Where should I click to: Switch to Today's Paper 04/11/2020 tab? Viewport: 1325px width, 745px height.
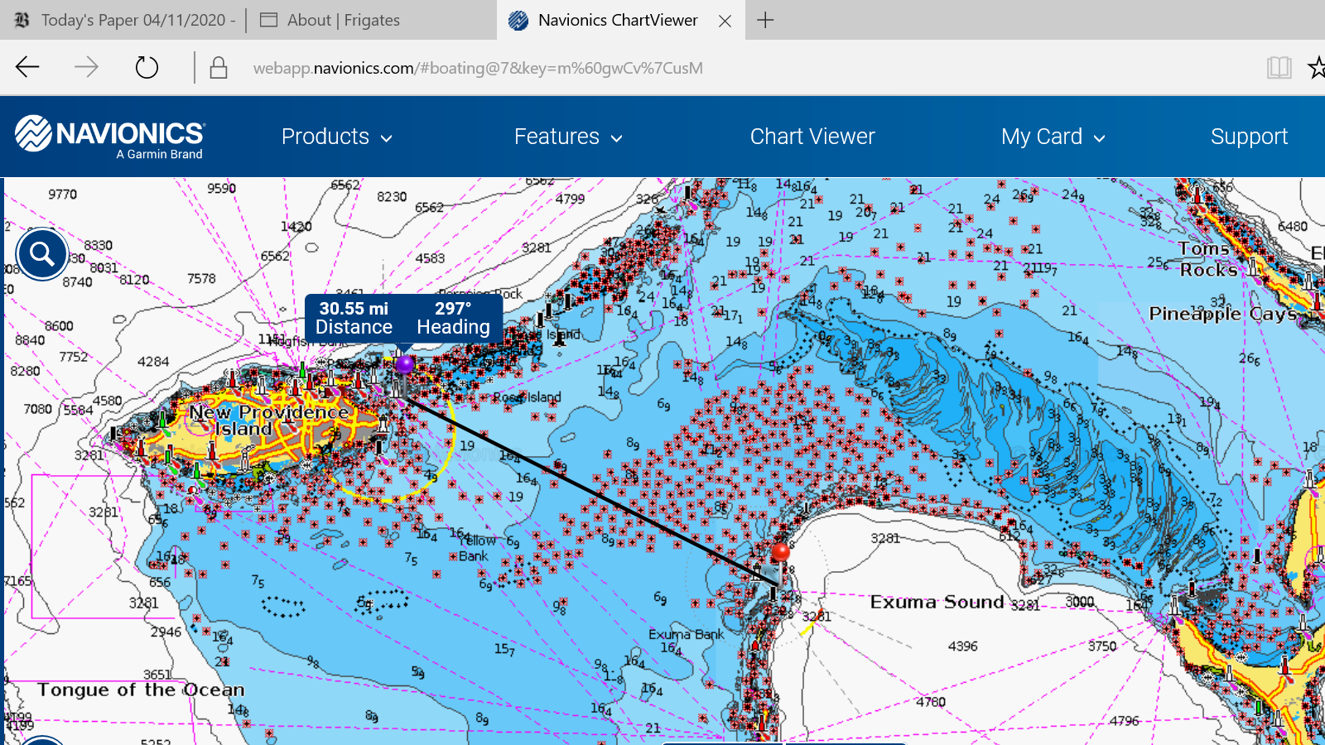(124, 20)
